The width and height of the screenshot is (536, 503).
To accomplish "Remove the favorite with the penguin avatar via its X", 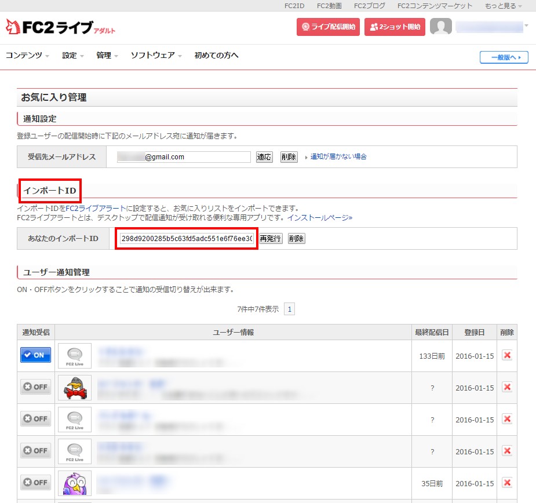I will [507, 387].
